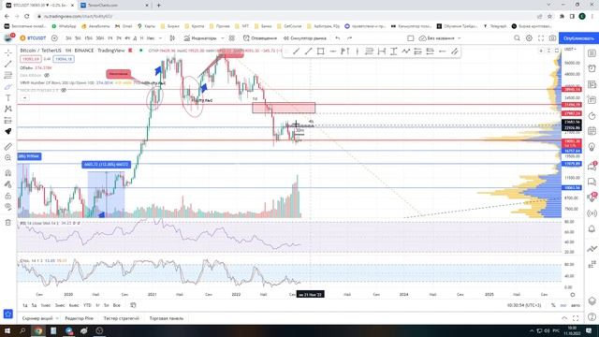Open the chart type candles selector

pyautogui.click(x=172, y=38)
